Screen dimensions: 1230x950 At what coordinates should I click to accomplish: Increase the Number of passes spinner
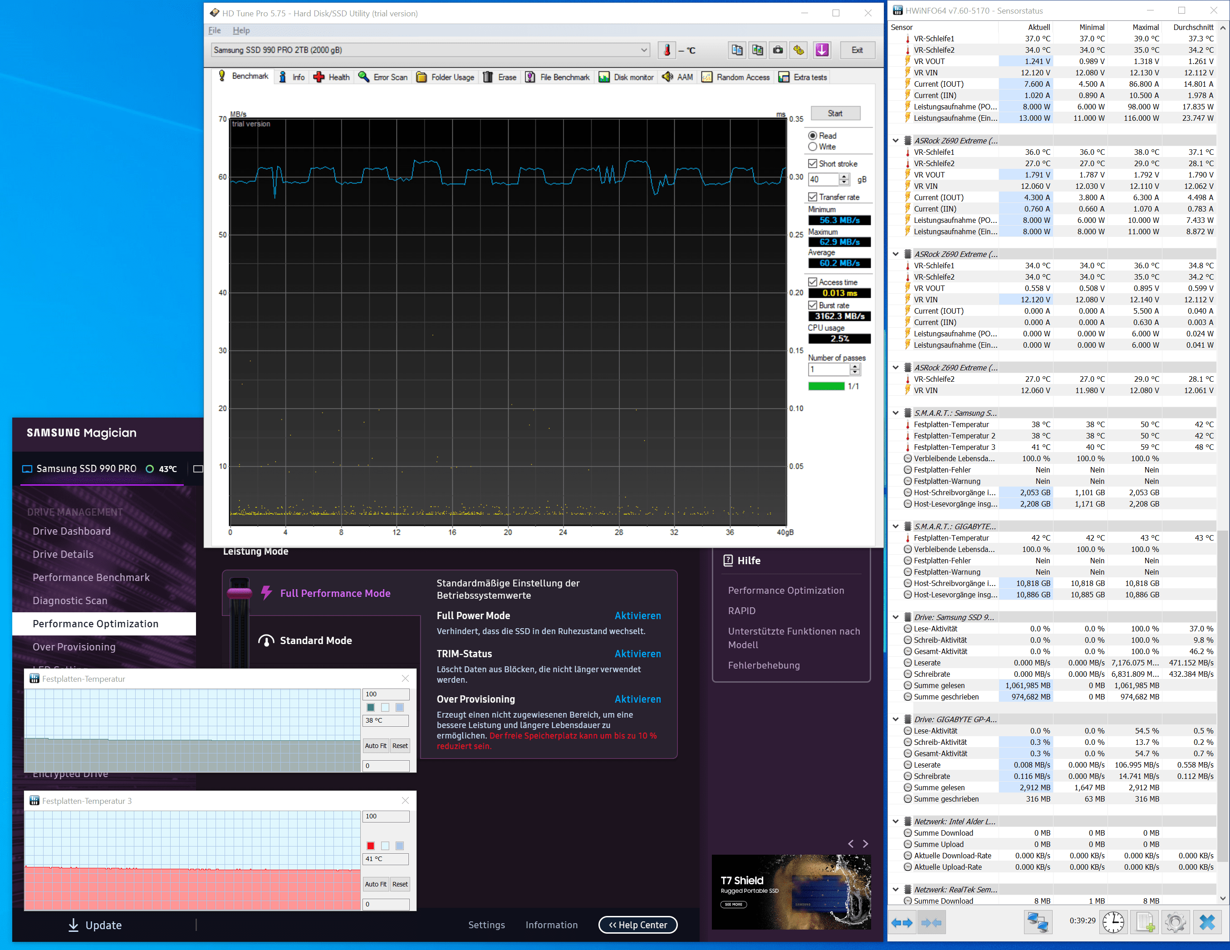[x=855, y=366]
